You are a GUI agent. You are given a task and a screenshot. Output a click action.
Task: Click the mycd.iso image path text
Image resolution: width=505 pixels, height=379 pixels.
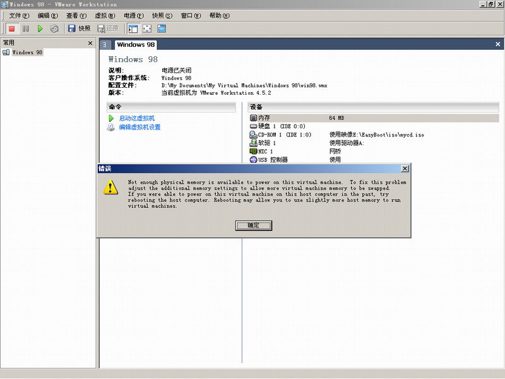coord(376,135)
